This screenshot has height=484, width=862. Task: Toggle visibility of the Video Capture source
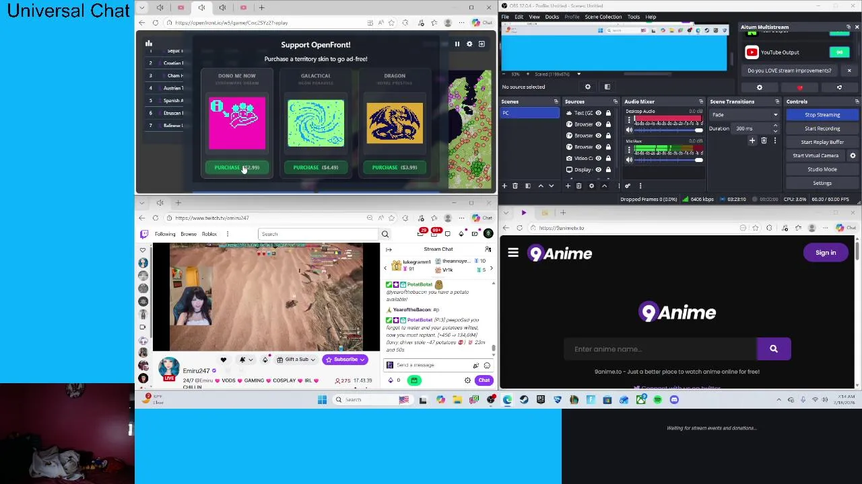click(598, 158)
